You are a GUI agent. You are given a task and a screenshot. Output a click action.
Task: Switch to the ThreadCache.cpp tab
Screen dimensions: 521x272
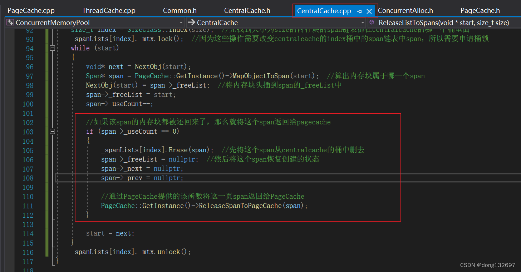coord(109,11)
